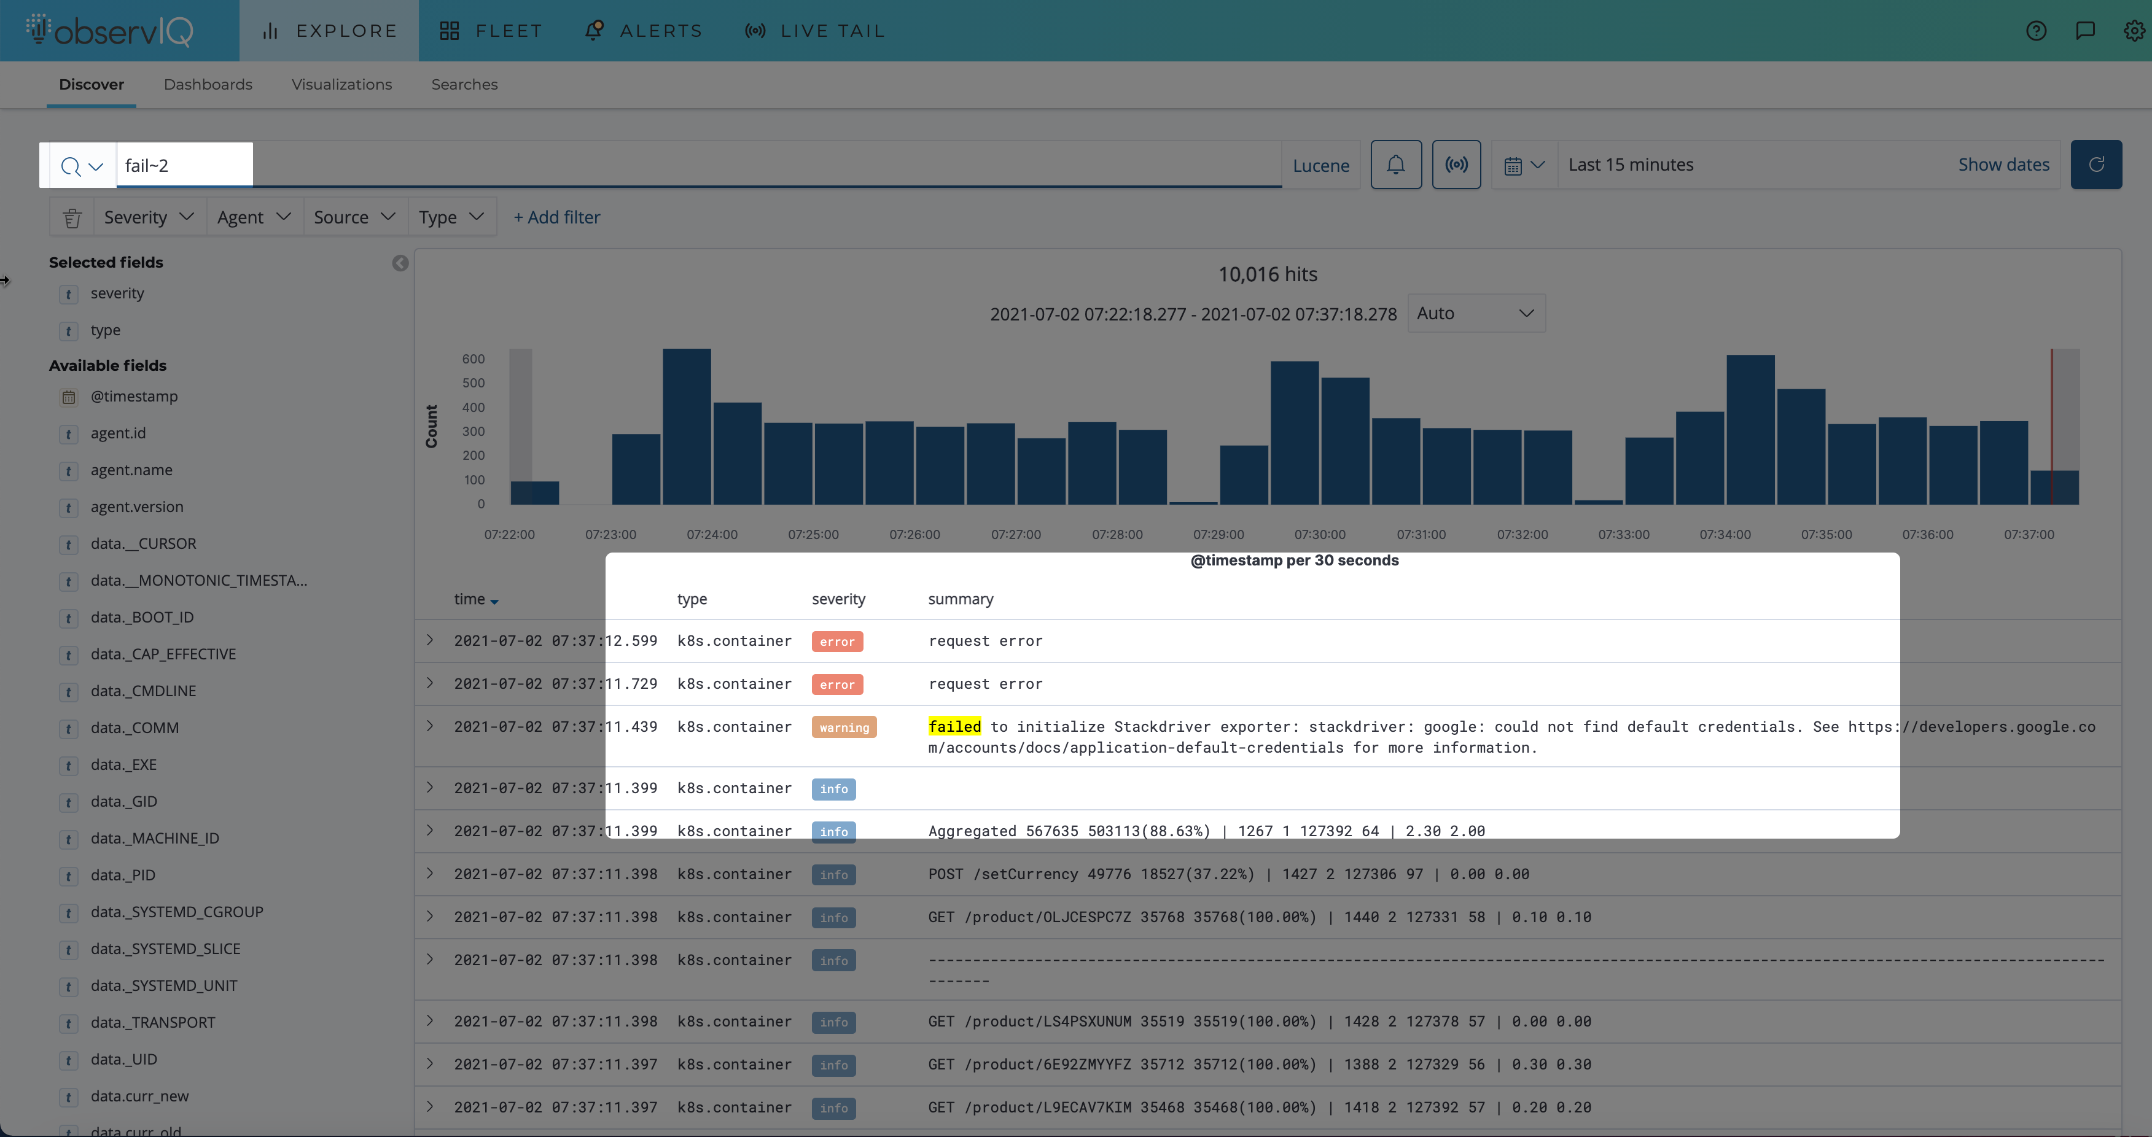Select the data._TRANSPORT field
The height and width of the screenshot is (1137, 2152).
tap(153, 1023)
